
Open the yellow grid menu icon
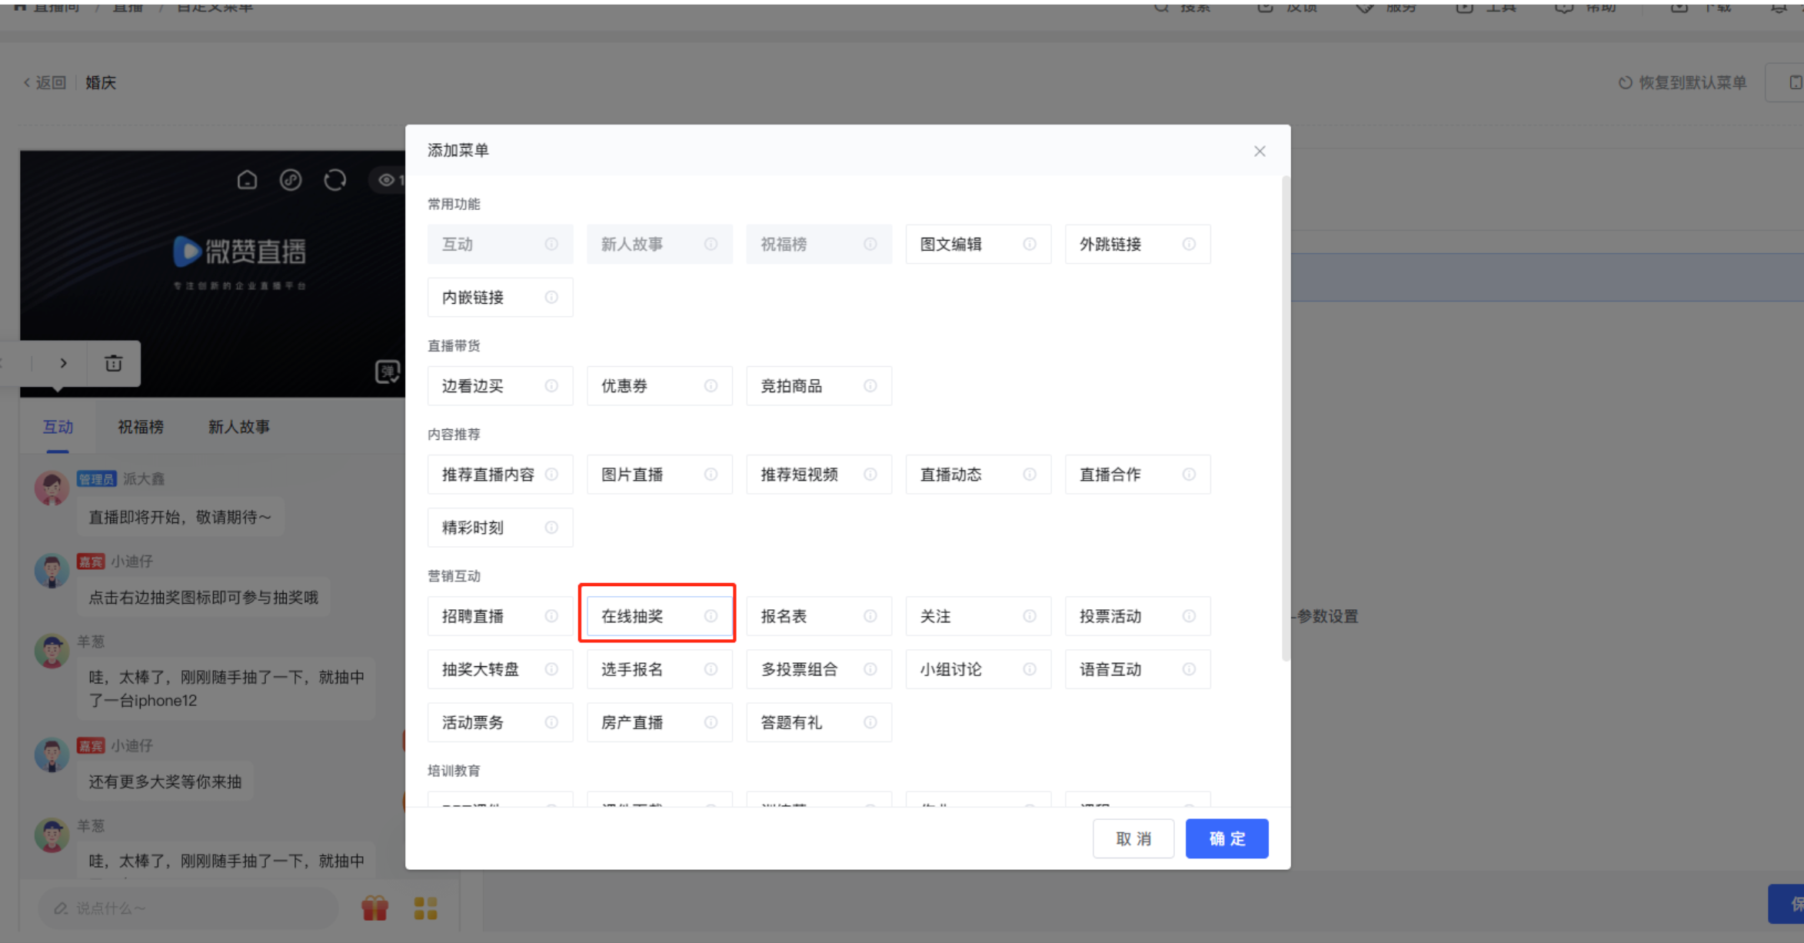pyautogui.click(x=425, y=908)
